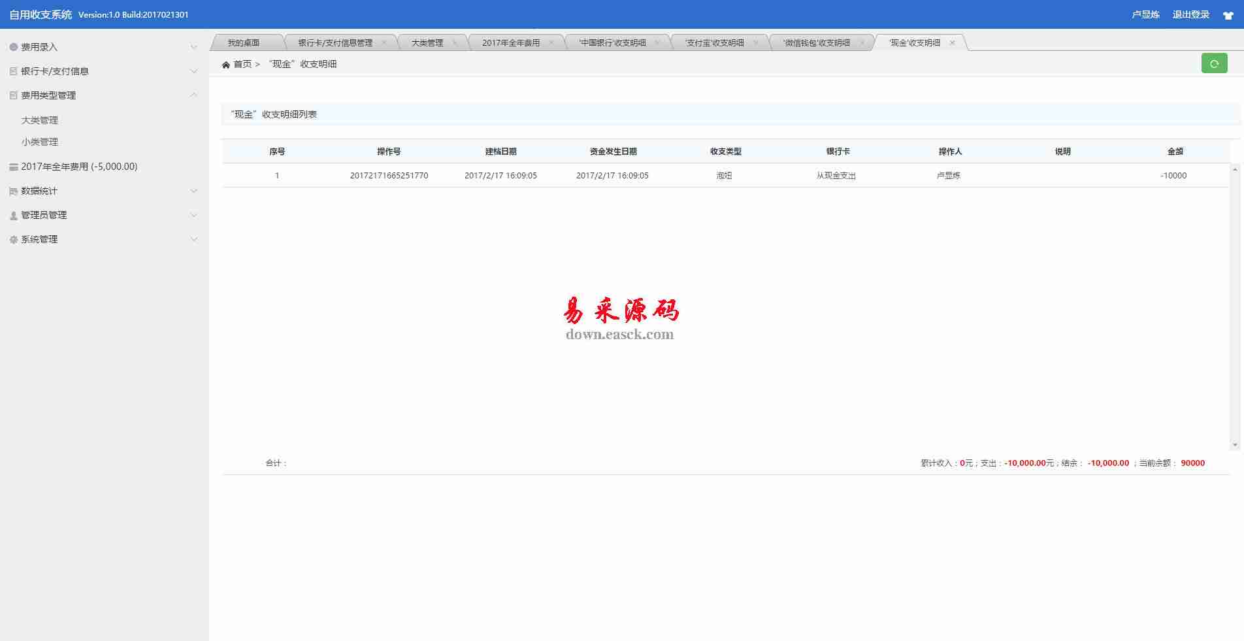Switch to the '中国银行'收支明细 tab
The image size is (1244, 641).
click(x=612, y=43)
